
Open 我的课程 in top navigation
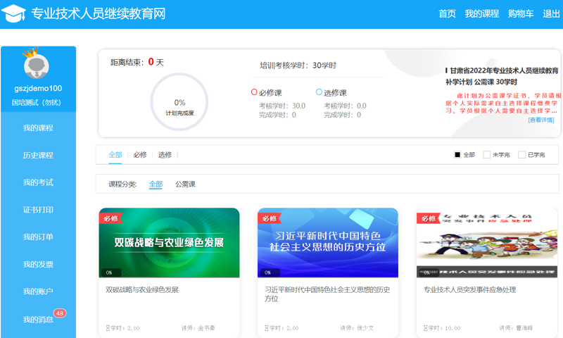[x=482, y=14]
